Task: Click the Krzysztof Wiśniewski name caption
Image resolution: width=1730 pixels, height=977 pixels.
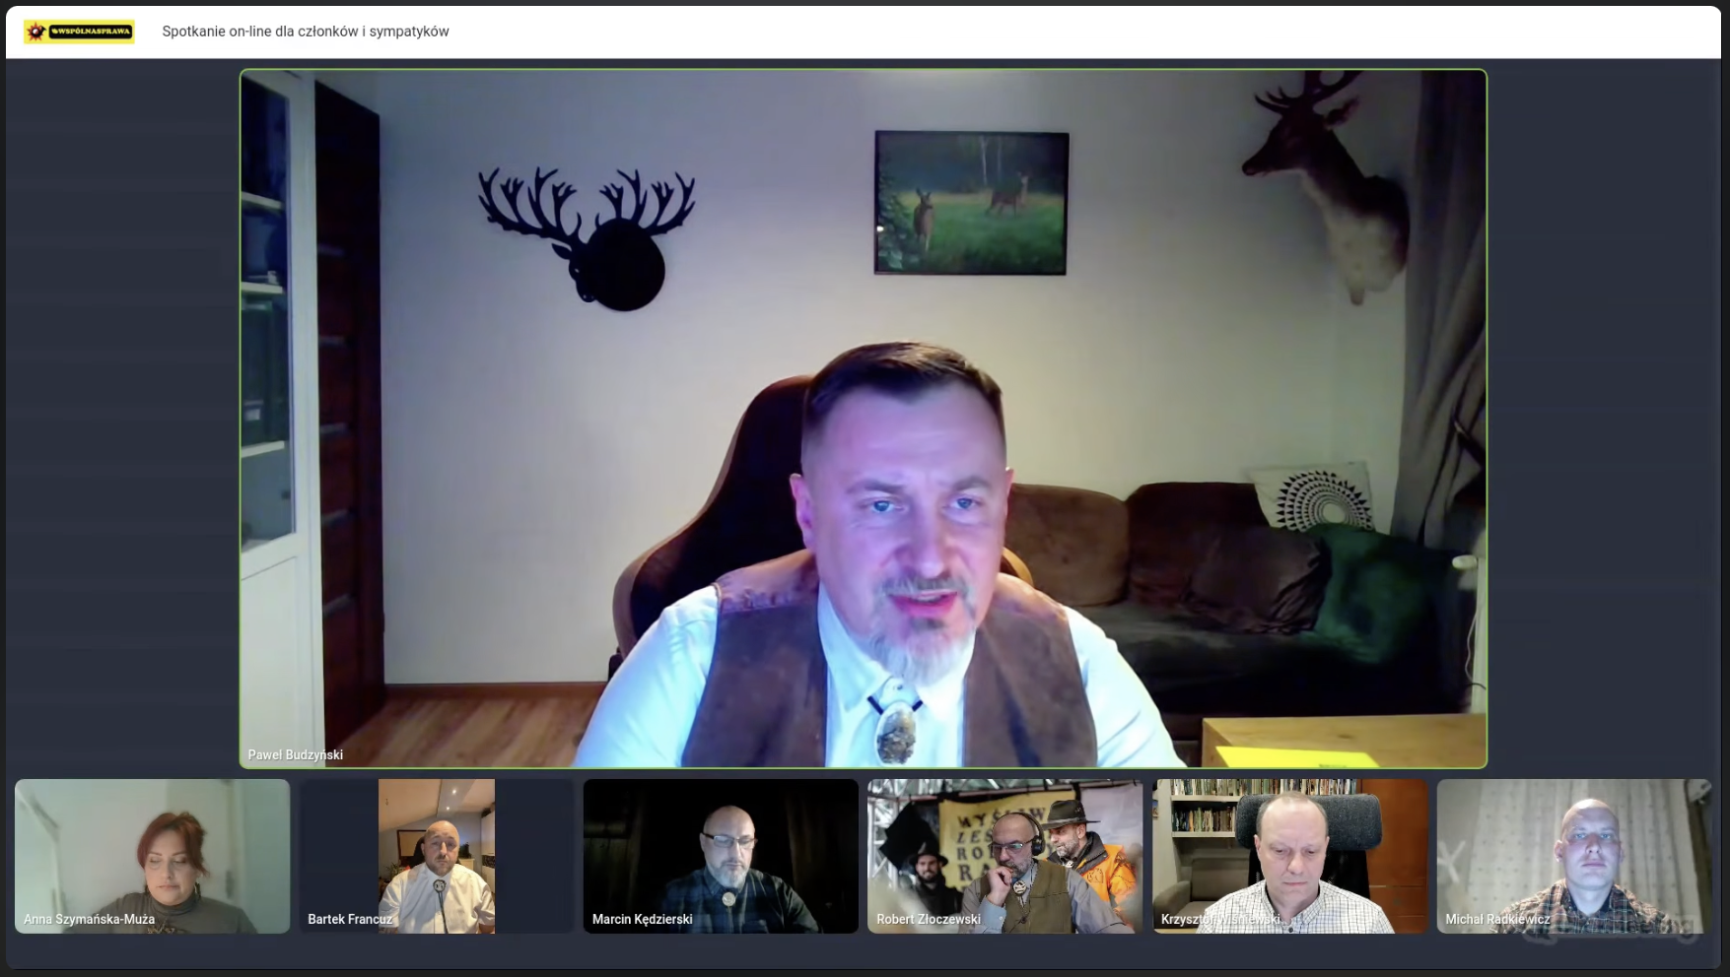Action: pos(1219,919)
